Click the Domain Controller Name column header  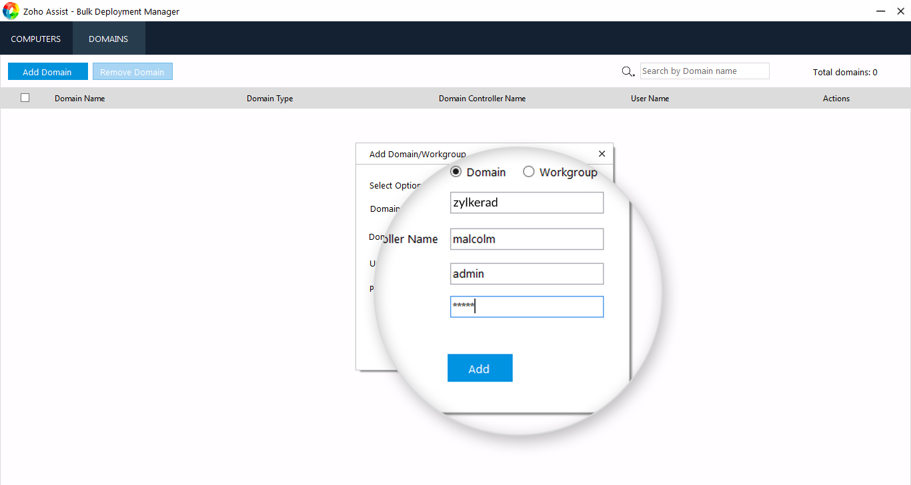click(482, 99)
